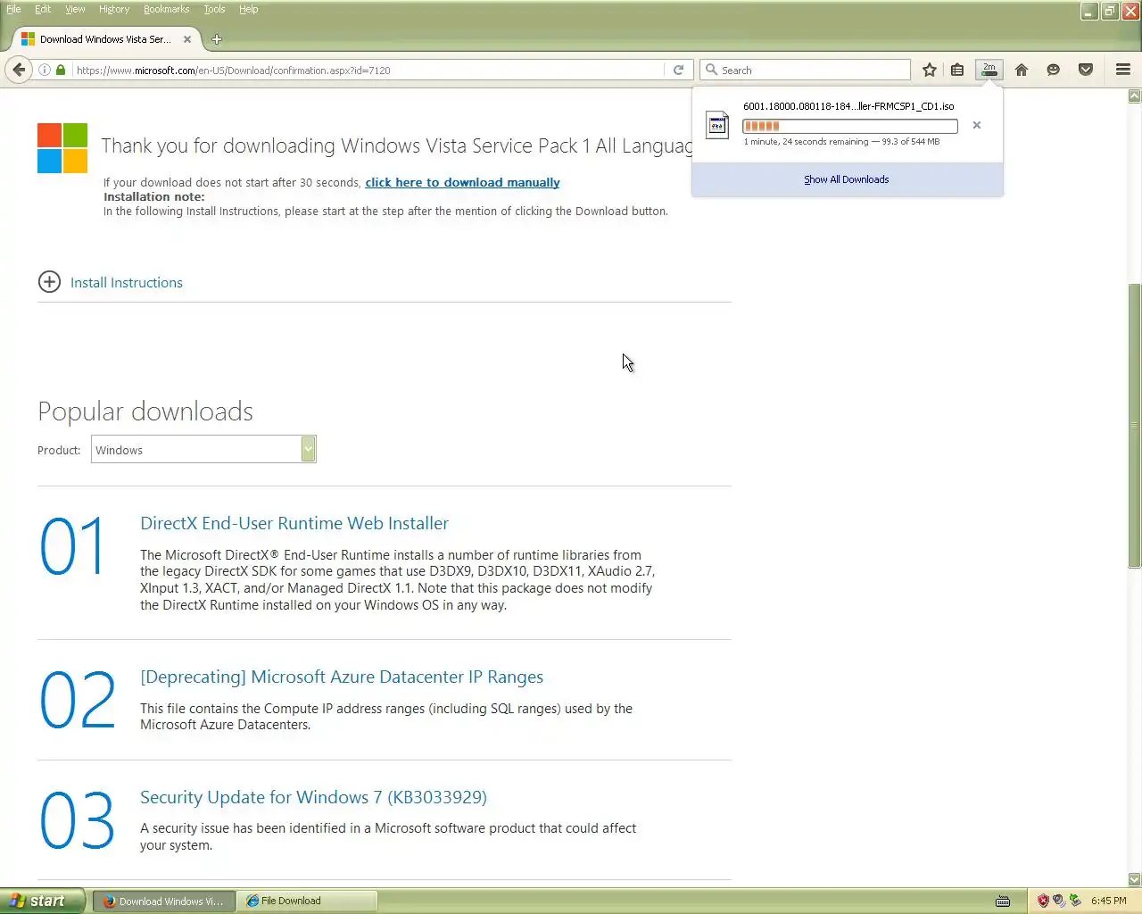Close the Download Windows Vista tab
Image resolution: width=1142 pixels, height=914 pixels.
(187, 39)
